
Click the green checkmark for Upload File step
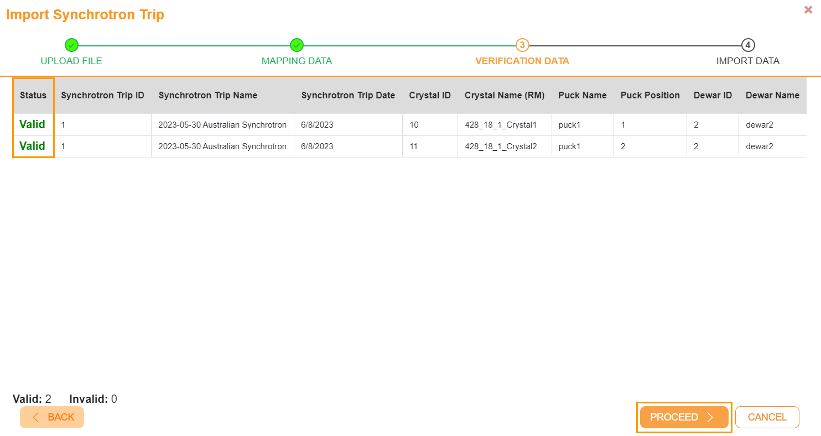coord(71,45)
